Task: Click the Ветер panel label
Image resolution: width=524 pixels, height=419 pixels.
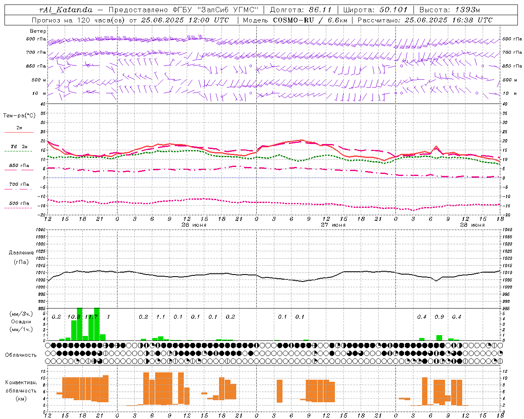Action: click(x=38, y=31)
